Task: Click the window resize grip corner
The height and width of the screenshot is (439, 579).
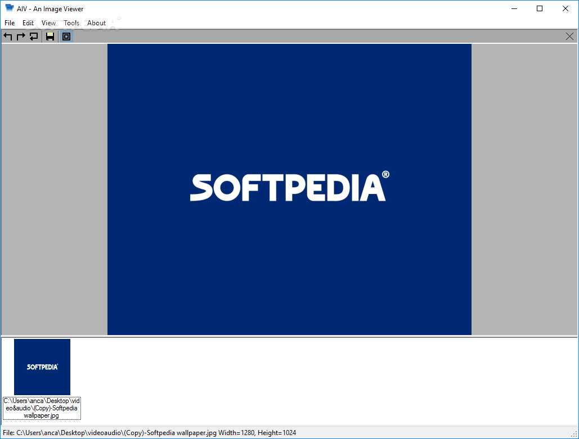Action: [x=574, y=434]
